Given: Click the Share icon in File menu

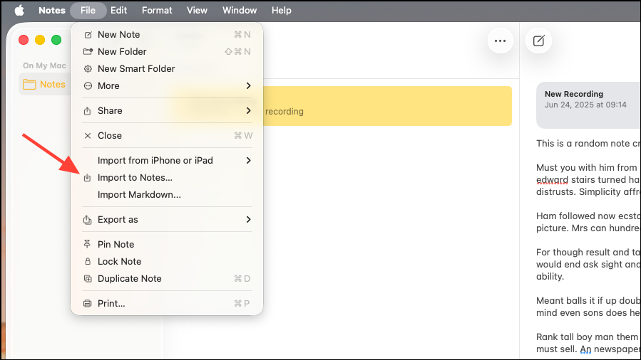Looking at the screenshot, I should [87, 111].
